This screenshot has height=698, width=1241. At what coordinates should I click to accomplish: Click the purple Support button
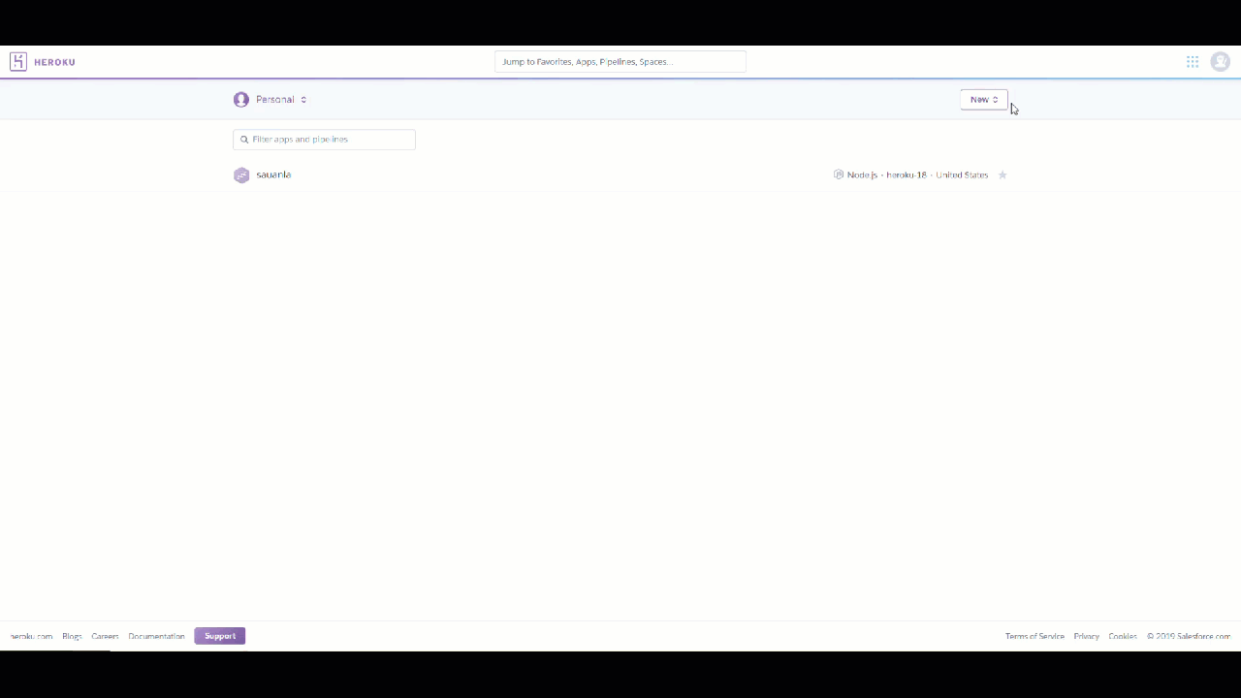(x=220, y=636)
